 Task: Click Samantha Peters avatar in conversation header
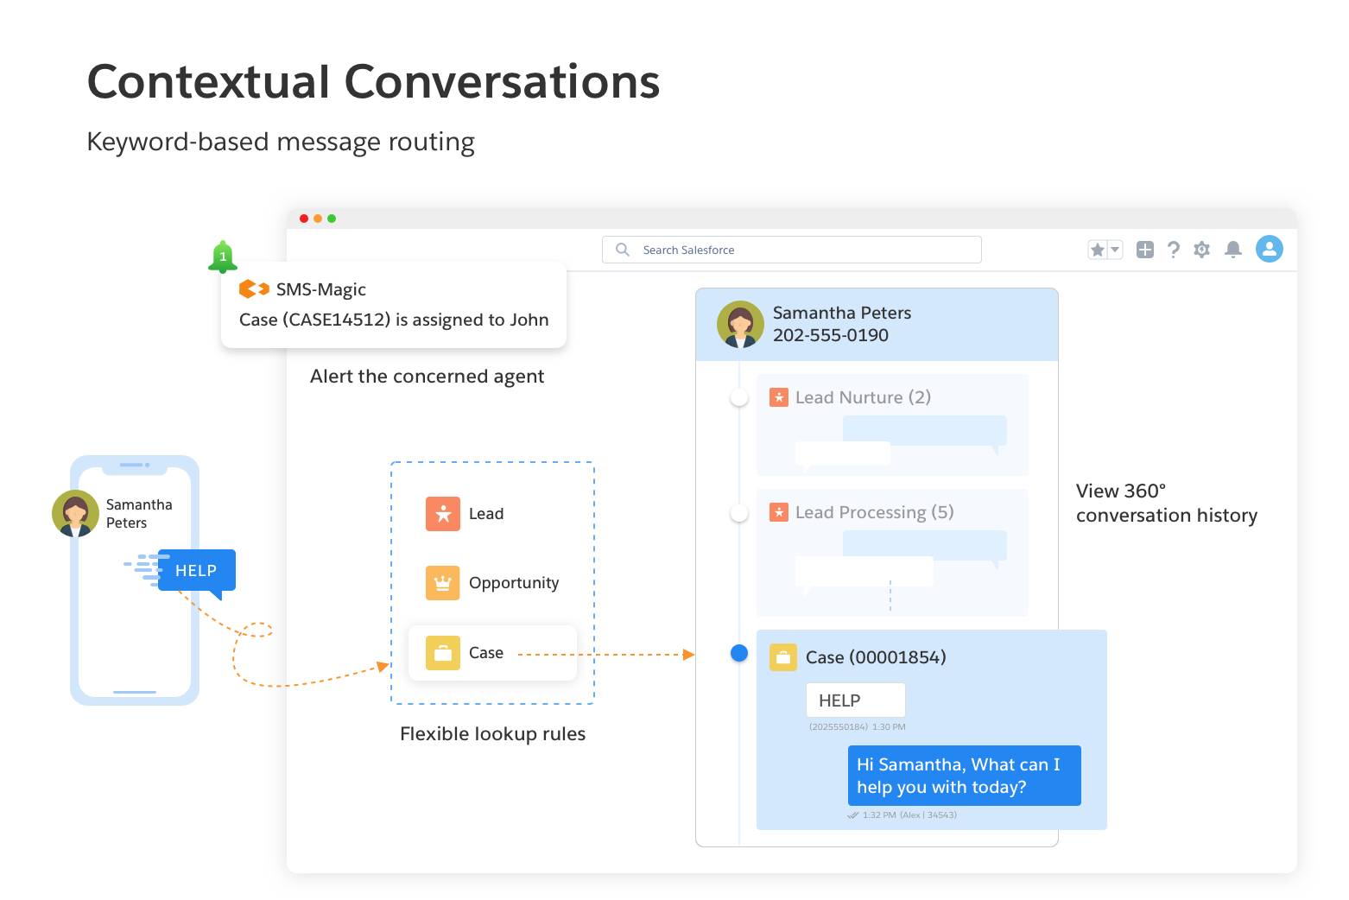click(x=740, y=324)
